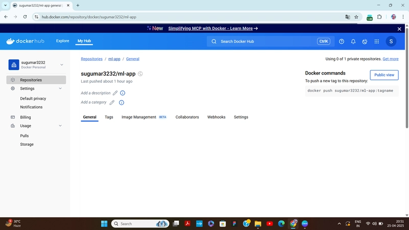Viewport: 409px width, 230px height.
Task: Open the Docker Hub help icon
Action: (x=342, y=41)
